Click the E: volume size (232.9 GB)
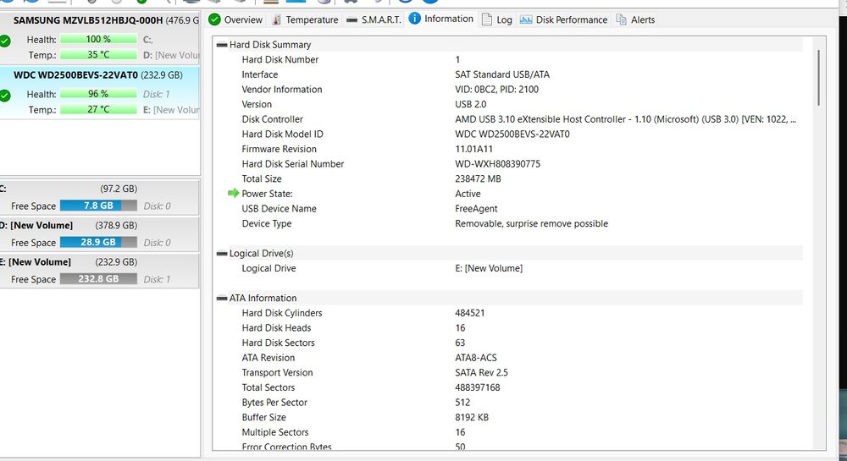847x461 pixels. click(x=116, y=262)
